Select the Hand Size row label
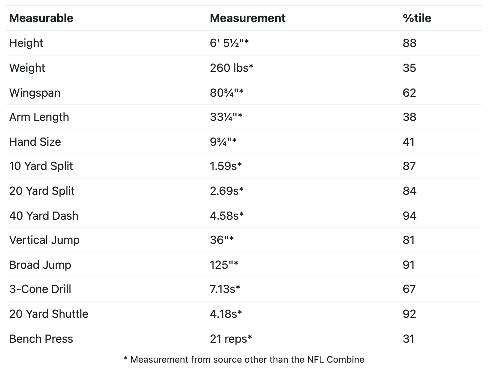The height and width of the screenshot is (374, 488). point(35,142)
